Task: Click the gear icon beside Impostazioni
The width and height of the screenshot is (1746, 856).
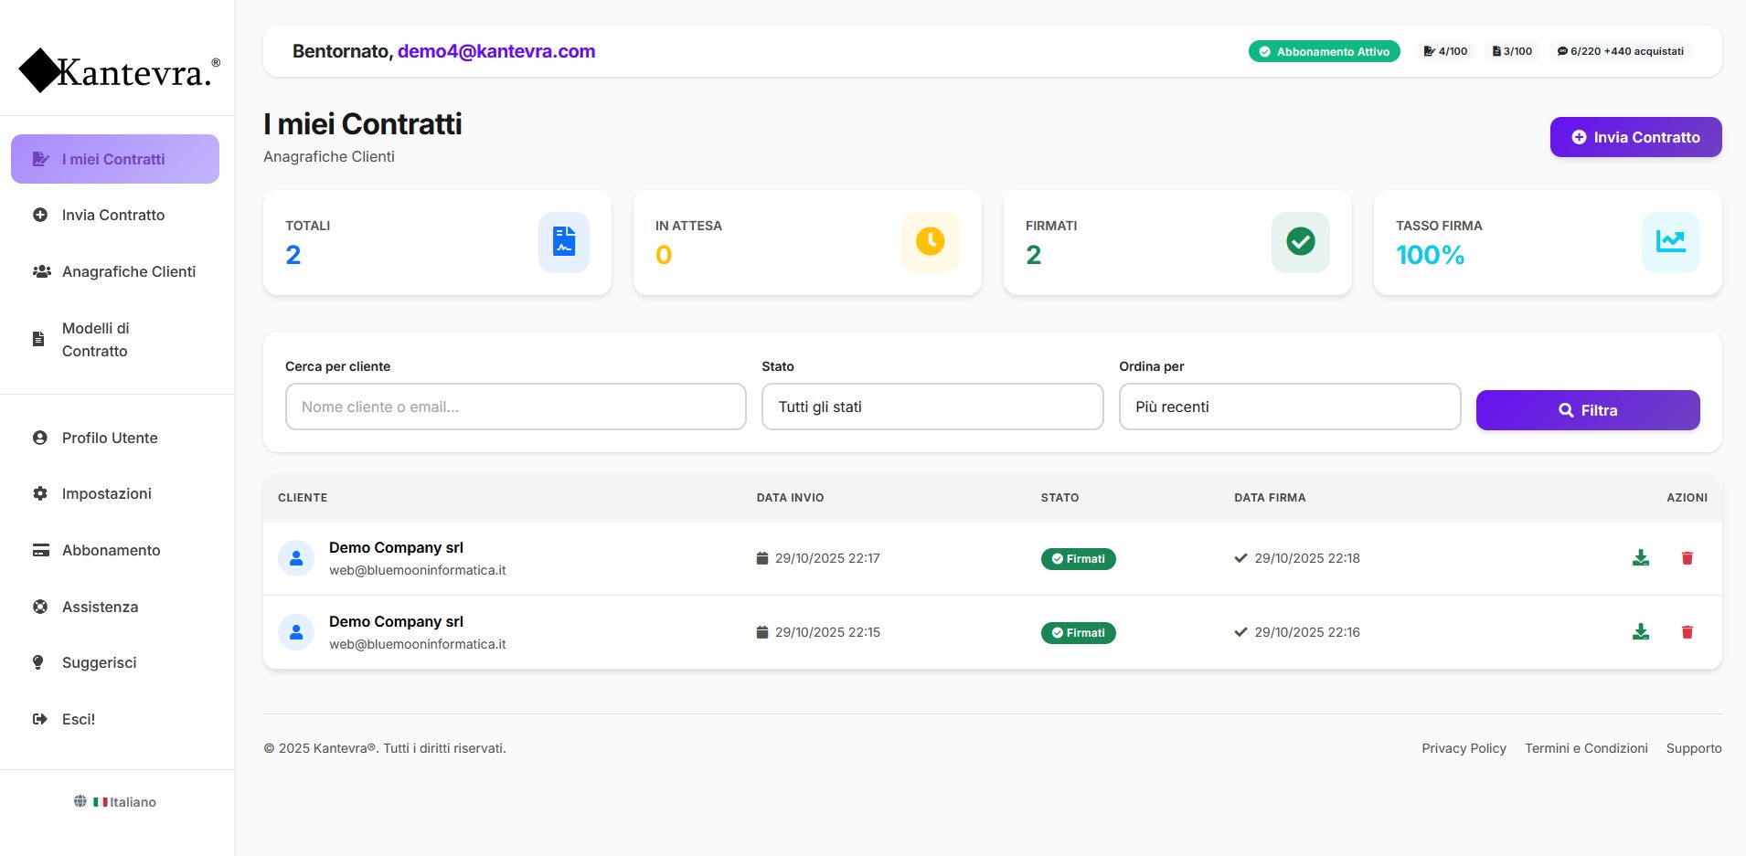Action: tap(40, 493)
